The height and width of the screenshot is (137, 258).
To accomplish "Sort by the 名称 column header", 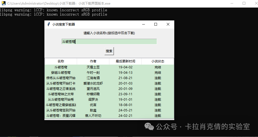I will point(61,61).
